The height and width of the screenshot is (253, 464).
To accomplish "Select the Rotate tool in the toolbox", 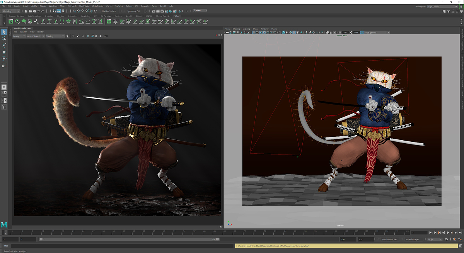I will 4,58.
